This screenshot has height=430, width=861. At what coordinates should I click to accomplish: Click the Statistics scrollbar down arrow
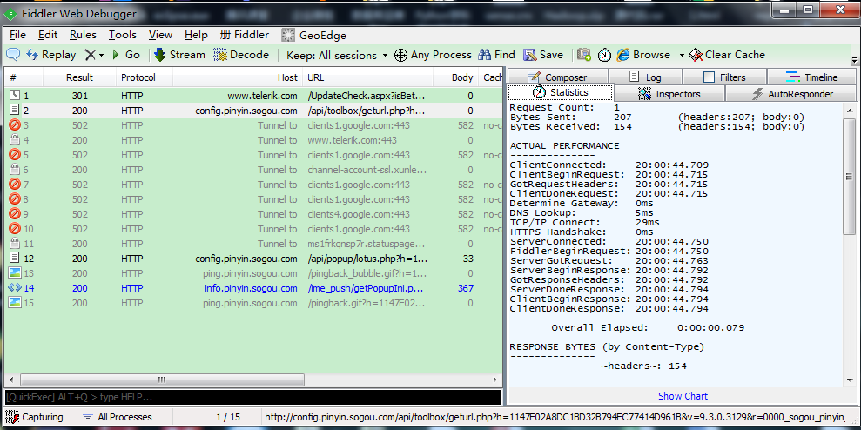click(x=850, y=380)
